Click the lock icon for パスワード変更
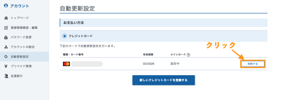The image size is (281, 100). point(6,37)
